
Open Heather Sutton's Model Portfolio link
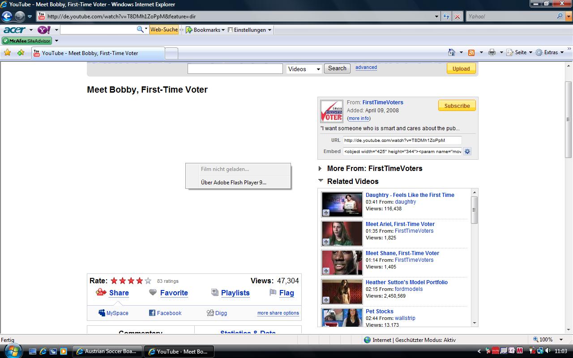pos(406,282)
